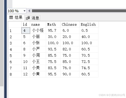This screenshot has width=126, height=98.
Task: Select the name cell 小小怪
Action: click(x=38, y=30)
